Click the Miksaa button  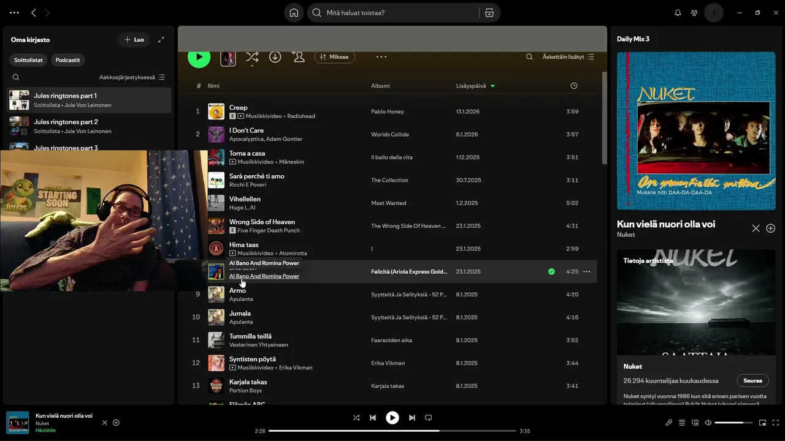[x=335, y=57]
